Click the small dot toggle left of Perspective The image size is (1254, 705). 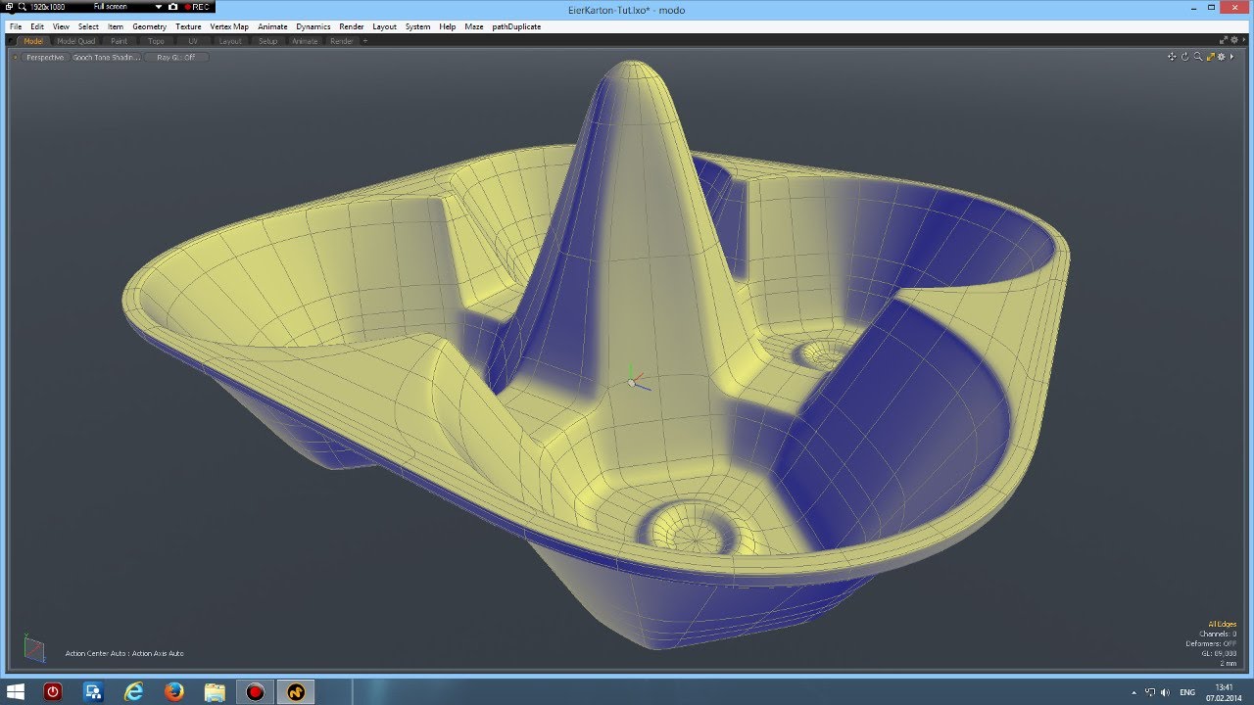pos(16,58)
